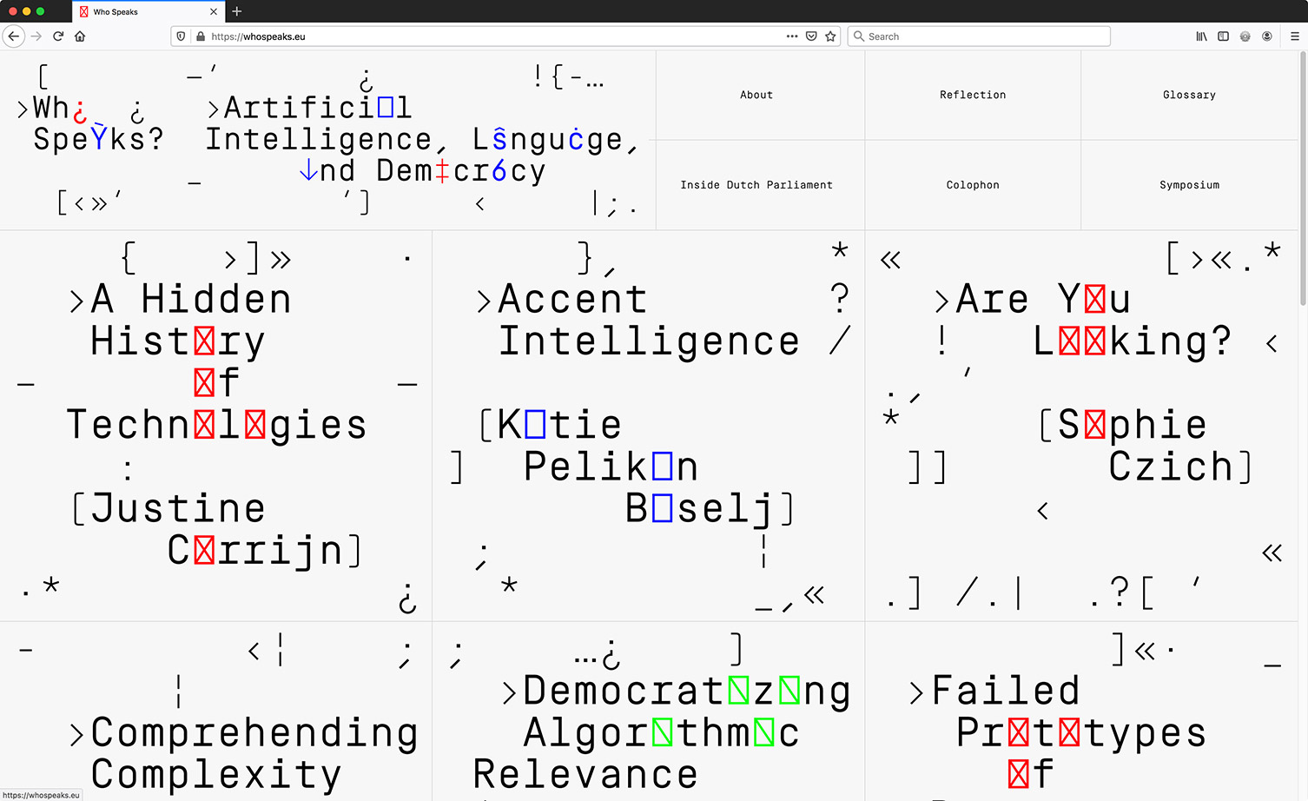
Task: Bookmark this page with the star icon
Action: [830, 36]
